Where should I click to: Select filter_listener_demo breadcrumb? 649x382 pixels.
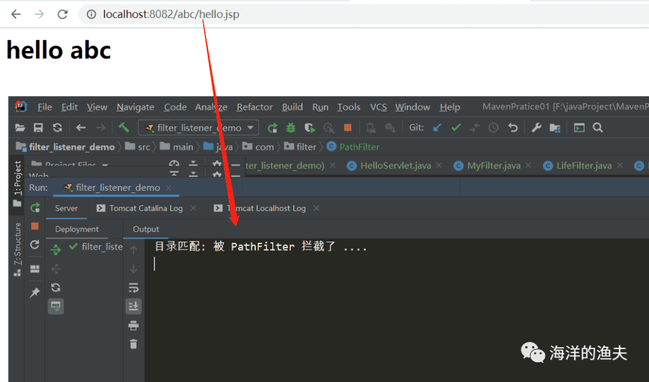pyautogui.click(x=66, y=147)
